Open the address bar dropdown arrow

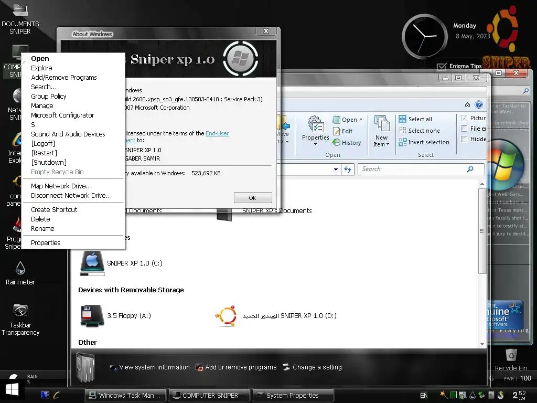tap(336, 169)
